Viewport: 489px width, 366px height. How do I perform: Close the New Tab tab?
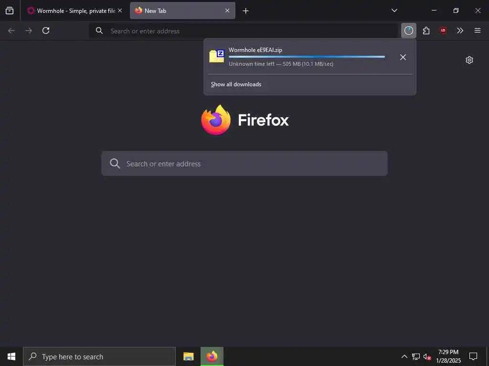227,10
